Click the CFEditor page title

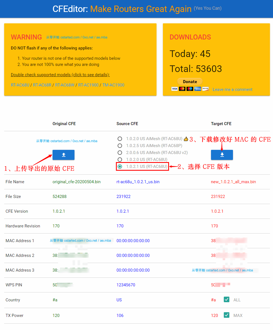(x=122, y=9)
